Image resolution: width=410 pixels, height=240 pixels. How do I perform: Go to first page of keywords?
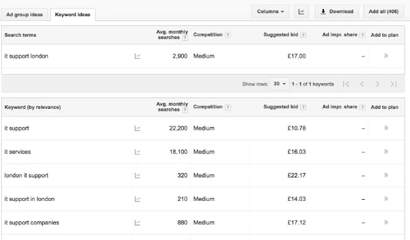[x=346, y=84]
